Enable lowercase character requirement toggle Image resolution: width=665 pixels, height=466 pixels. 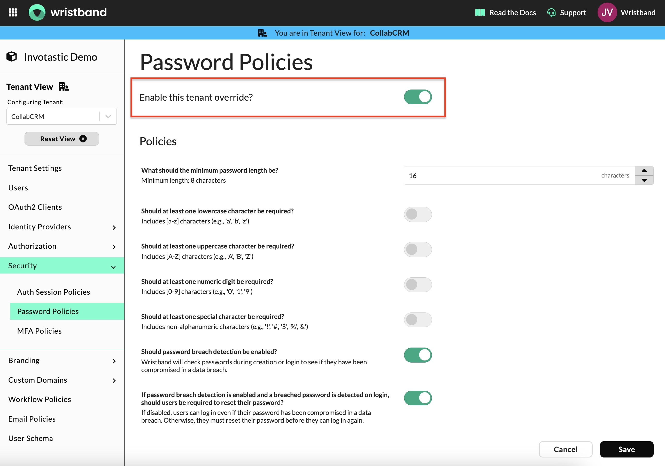point(418,214)
